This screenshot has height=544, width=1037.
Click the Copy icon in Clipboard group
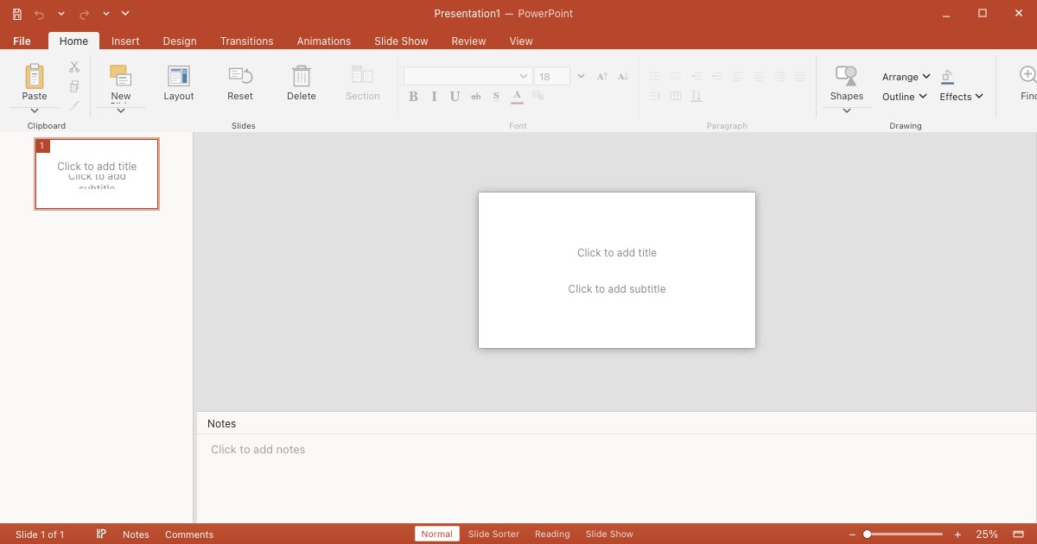pos(74,86)
